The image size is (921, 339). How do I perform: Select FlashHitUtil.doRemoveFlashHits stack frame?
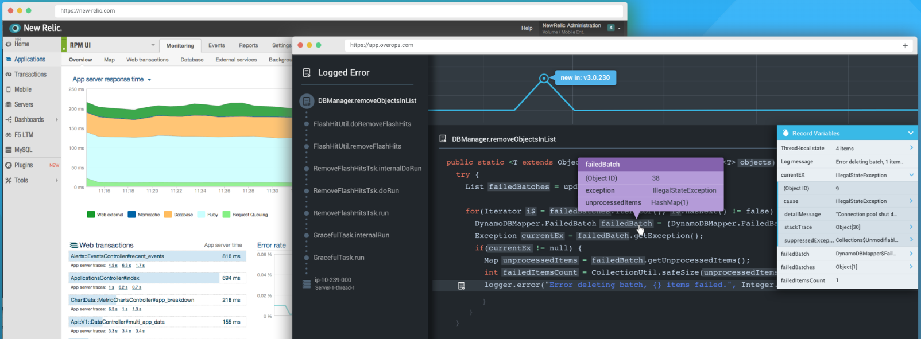tap(362, 124)
